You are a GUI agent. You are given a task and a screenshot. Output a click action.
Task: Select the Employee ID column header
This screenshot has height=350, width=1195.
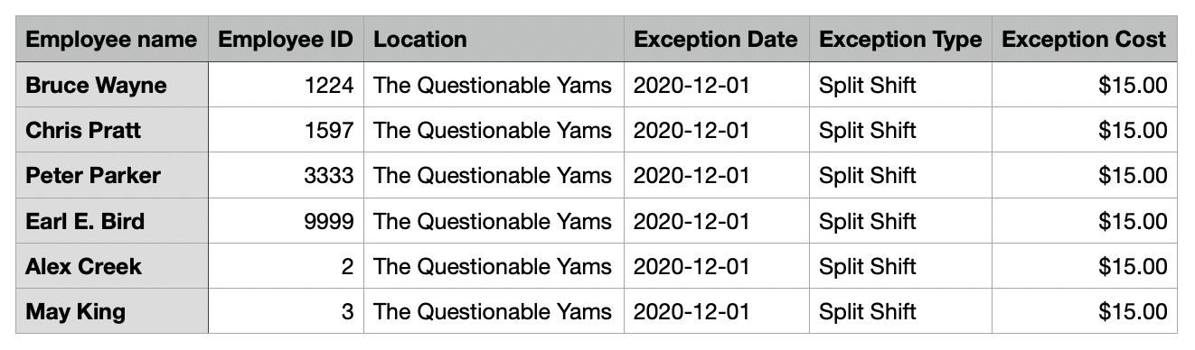coord(287,40)
